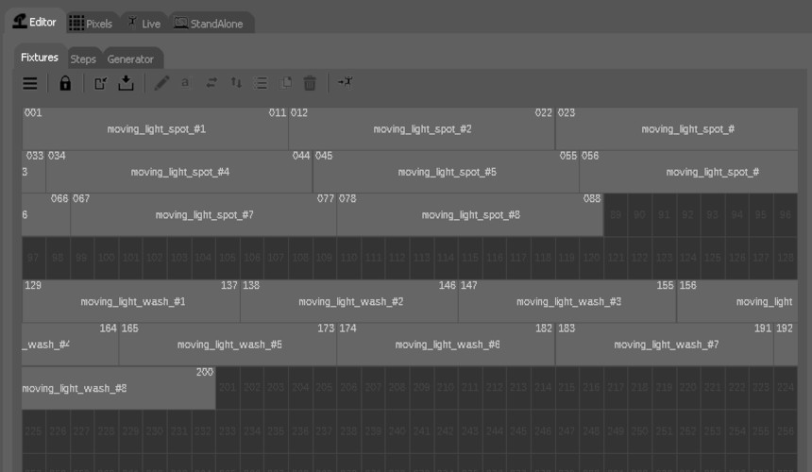
Task: Click the horizontal swap arrows icon
Action: pos(211,83)
